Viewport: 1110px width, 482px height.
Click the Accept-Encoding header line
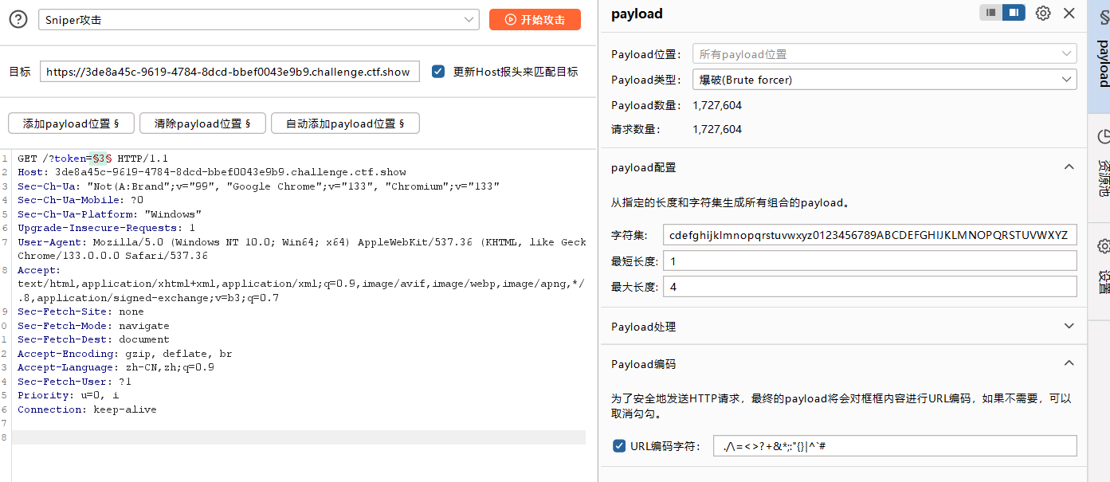tap(125, 354)
